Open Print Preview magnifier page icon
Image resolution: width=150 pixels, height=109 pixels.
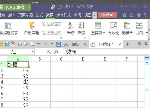pyautogui.click(x=32, y=44)
